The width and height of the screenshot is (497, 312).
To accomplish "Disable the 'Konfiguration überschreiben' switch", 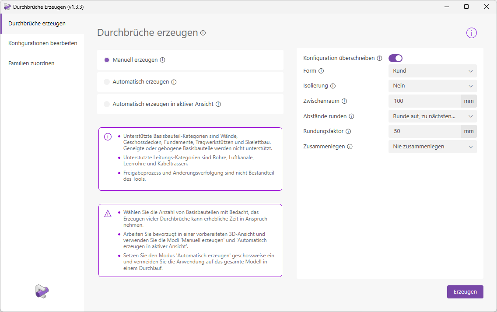I will click(x=395, y=57).
